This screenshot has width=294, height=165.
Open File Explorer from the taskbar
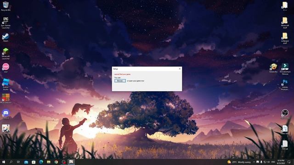pyautogui.click(x=49, y=162)
